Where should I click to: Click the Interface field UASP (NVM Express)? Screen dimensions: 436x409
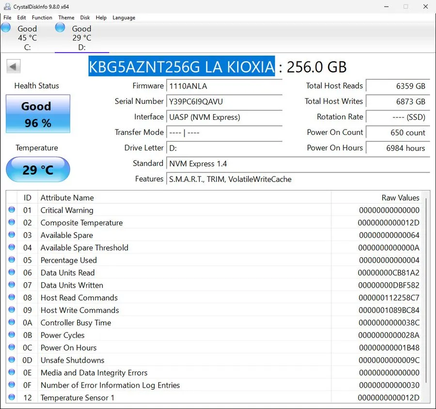point(224,117)
